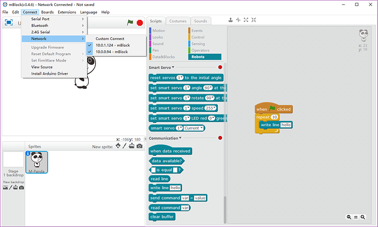Switch to Costumes tab
This screenshot has height=227, width=378.
tap(178, 21)
